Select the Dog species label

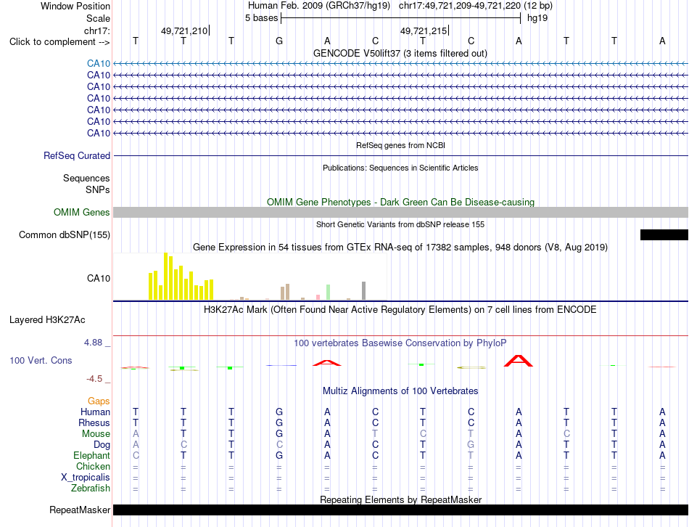point(102,445)
